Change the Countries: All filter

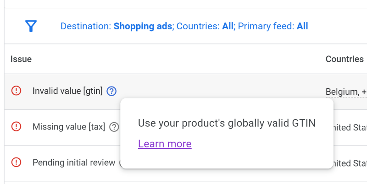[x=205, y=26]
